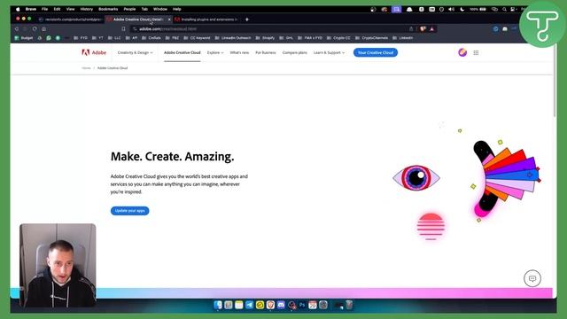Open Finder from the dock
Image resolution: width=567 pixels, height=319 pixels.
click(x=218, y=305)
